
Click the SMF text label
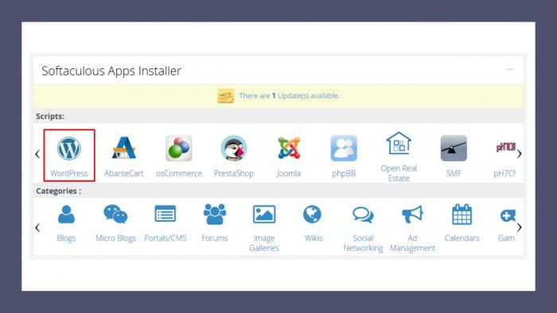[x=454, y=173]
